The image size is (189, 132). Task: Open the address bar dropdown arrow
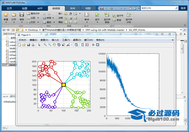181,30
